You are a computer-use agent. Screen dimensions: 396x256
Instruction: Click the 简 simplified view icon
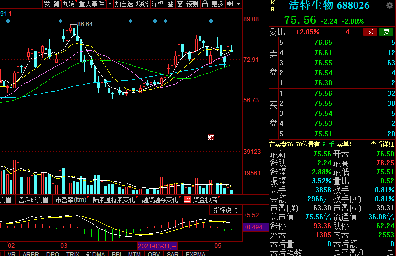point(56,4)
